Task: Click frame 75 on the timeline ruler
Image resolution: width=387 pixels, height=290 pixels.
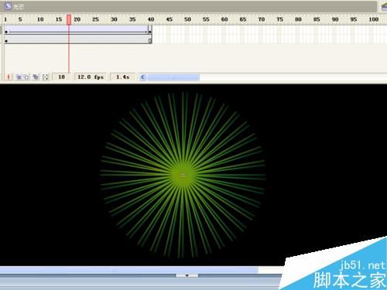Action: [x=279, y=19]
